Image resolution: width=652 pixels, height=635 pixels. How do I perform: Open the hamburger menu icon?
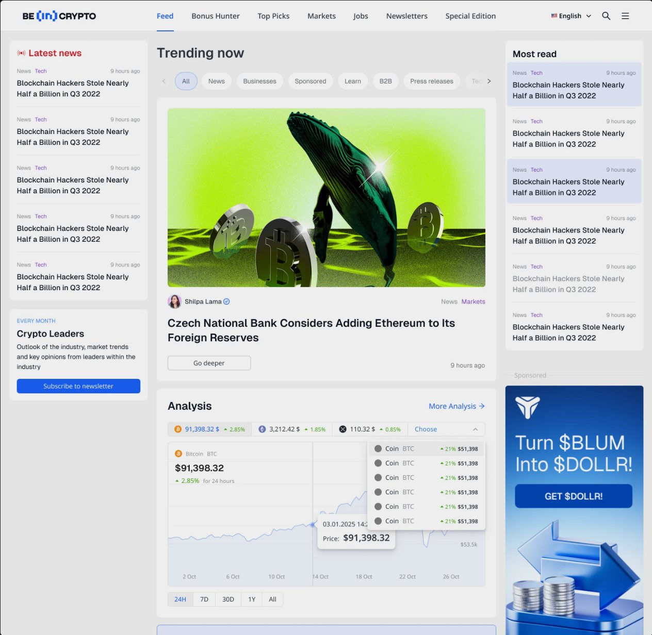click(x=625, y=16)
